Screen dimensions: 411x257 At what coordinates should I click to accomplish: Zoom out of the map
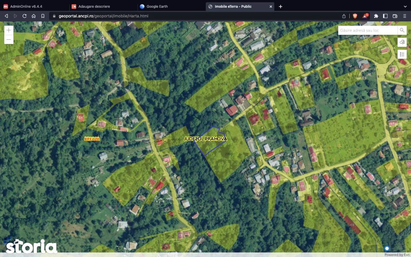[9, 40]
